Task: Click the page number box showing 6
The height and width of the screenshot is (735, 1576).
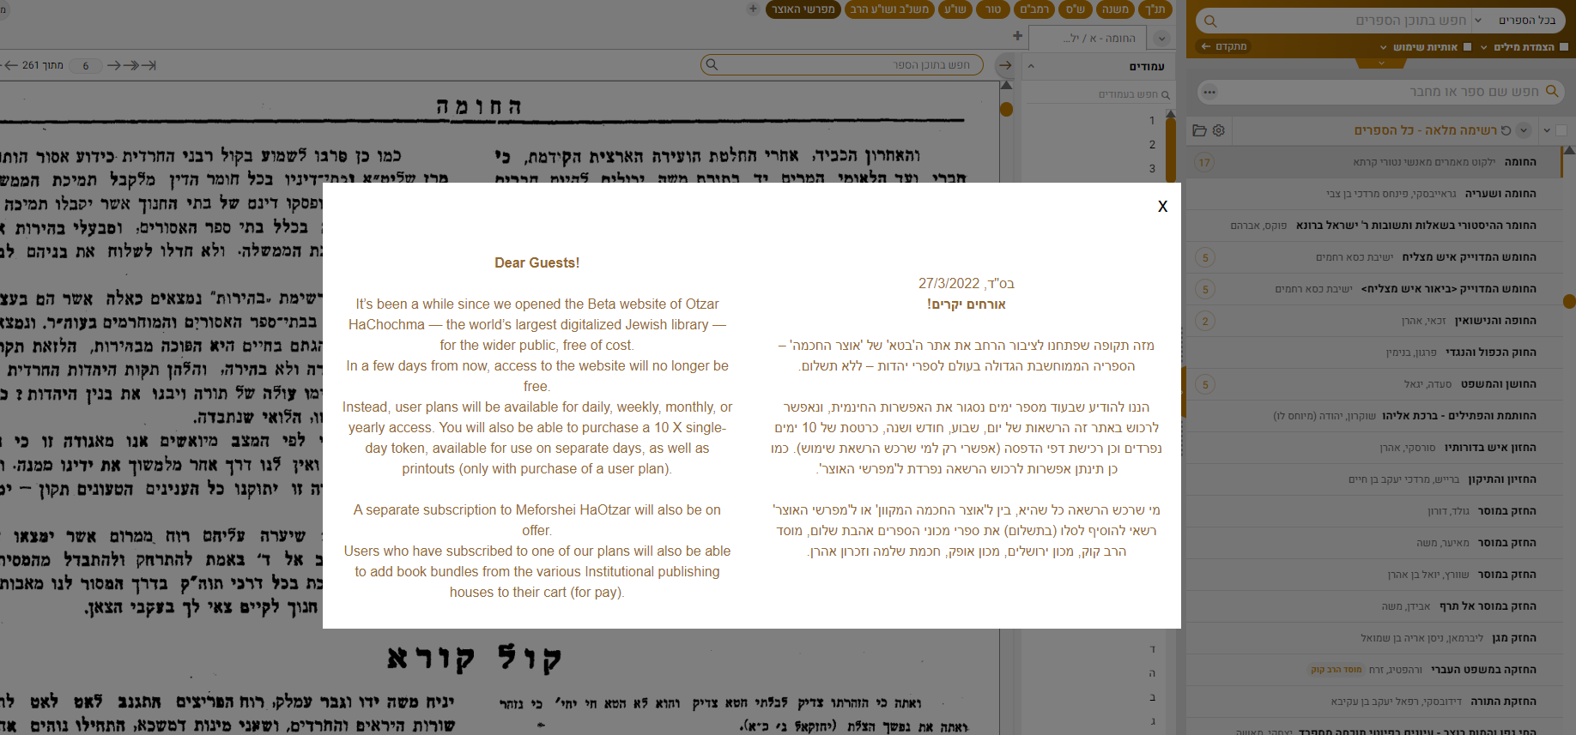Action: [x=86, y=65]
